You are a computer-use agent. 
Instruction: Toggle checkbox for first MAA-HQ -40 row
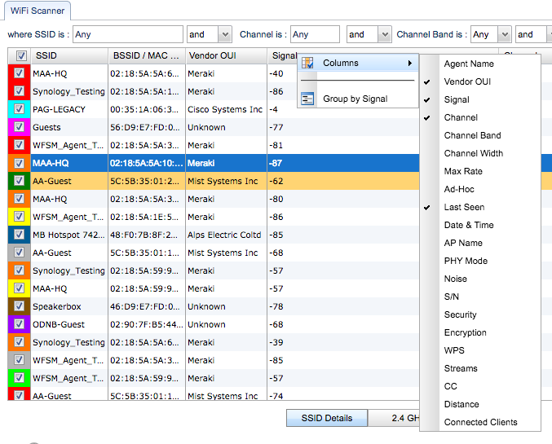[x=19, y=73]
